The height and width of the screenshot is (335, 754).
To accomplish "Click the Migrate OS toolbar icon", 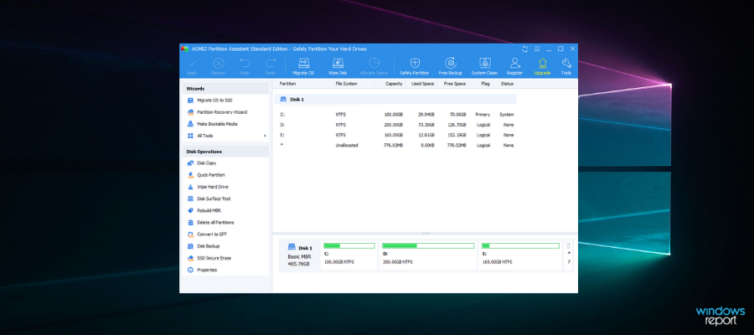I will tap(304, 66).
